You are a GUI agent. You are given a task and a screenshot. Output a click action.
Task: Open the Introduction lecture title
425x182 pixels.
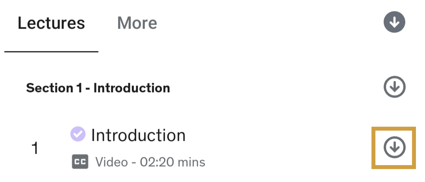pyautogui.click(x=138, y=135)
